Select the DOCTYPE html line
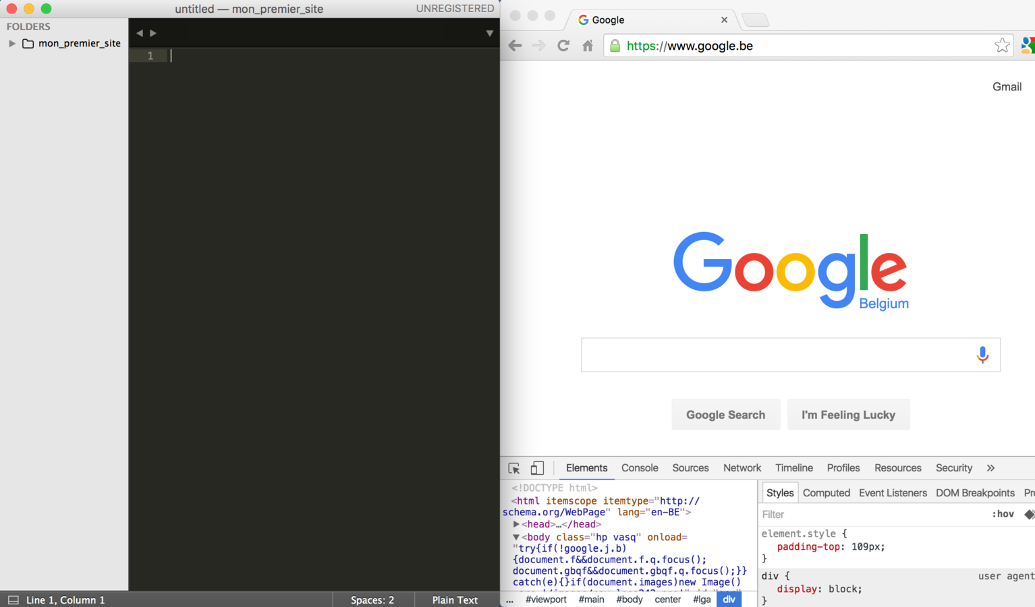This screenshot has width=1035, height=607. (x=555, y=488)
